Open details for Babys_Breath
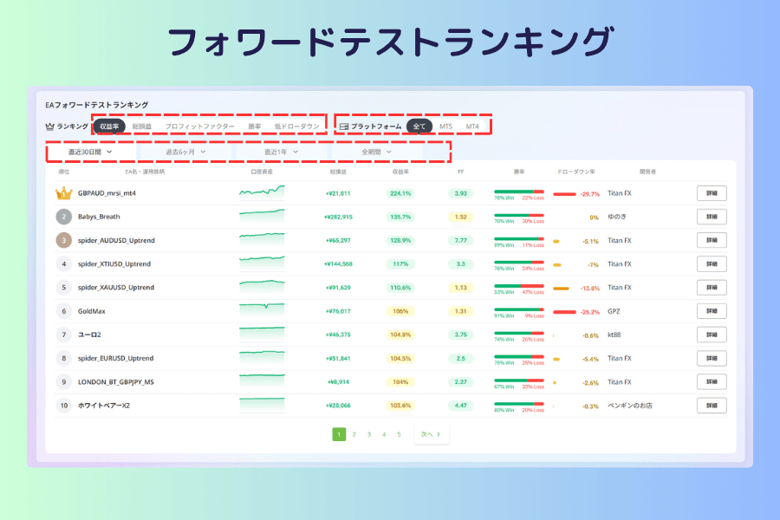The image size is (780, 520). (x=712, y=217)
